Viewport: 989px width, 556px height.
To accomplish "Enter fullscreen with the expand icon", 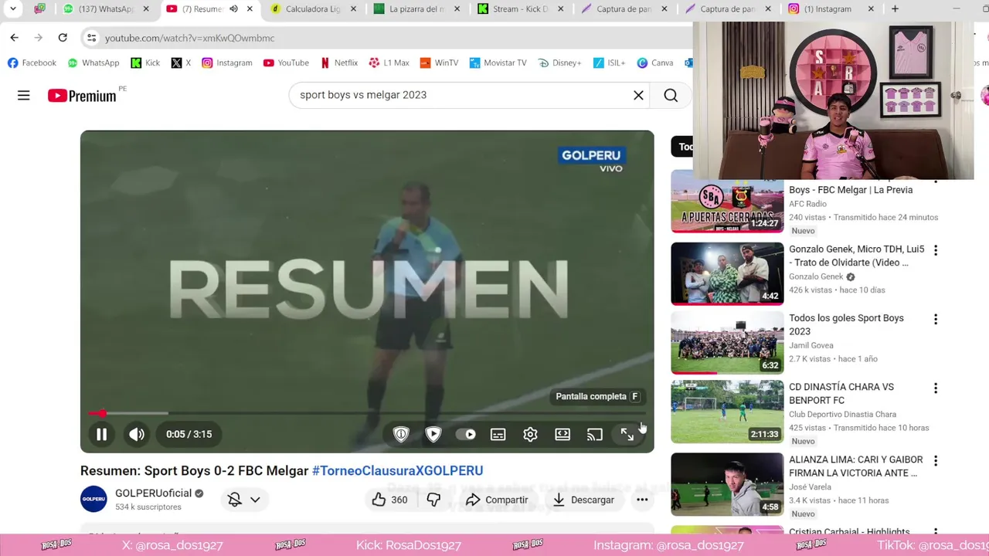I will pyautogui.click(x=627, y=434).
